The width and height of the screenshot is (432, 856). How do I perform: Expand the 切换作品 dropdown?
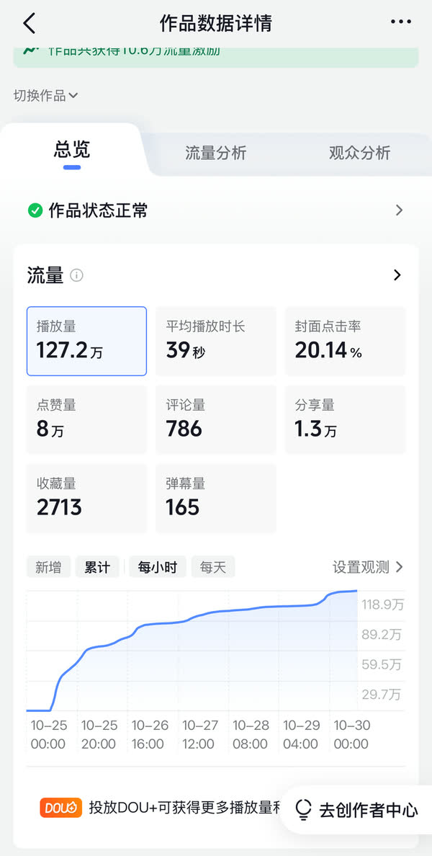(46, 96)
